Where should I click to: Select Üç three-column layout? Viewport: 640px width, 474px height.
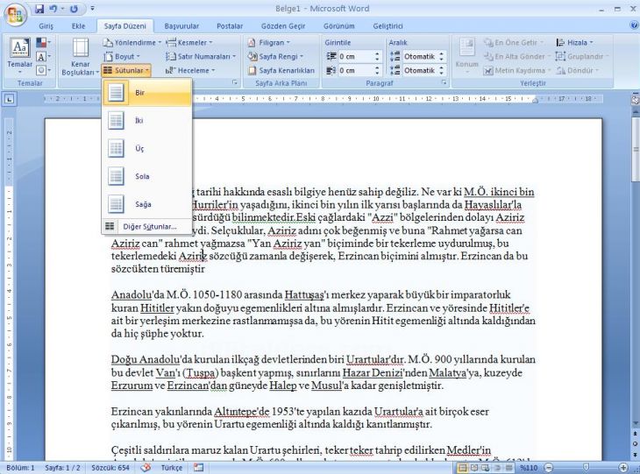(x=147, y=148)
